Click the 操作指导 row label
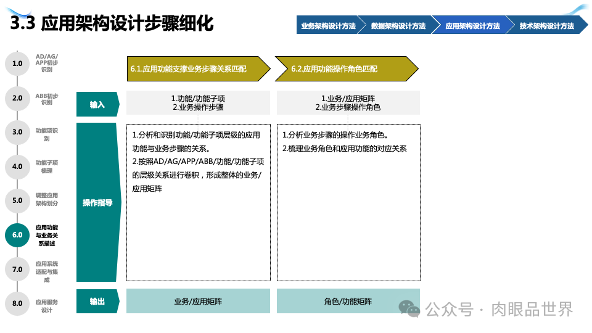 pos(99,202)
